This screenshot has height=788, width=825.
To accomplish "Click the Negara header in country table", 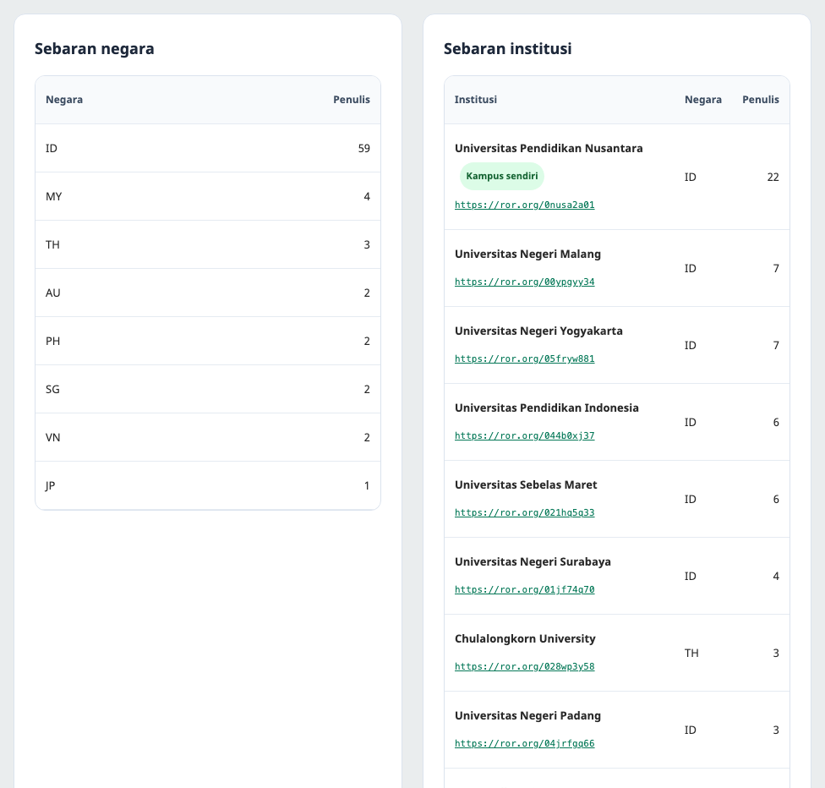I will (64, 100).
